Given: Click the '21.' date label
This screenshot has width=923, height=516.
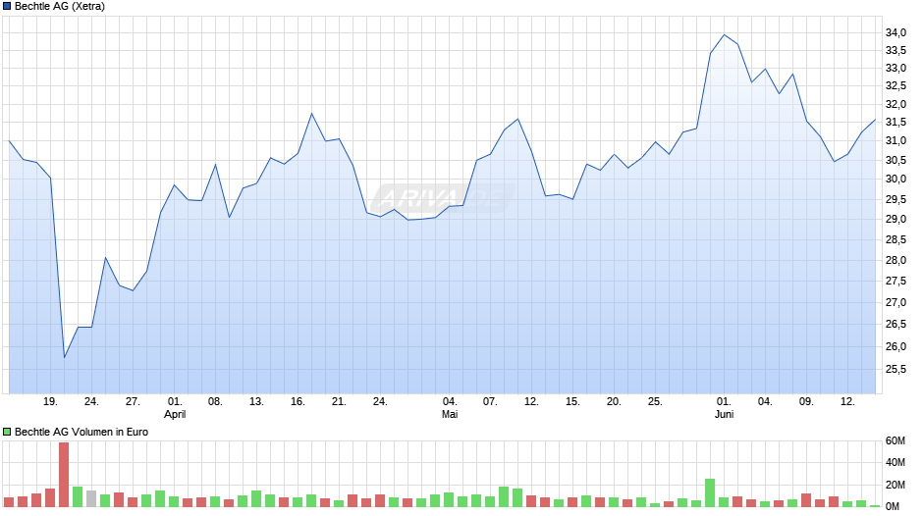Looking at the screenshot, I should [339, 402].
